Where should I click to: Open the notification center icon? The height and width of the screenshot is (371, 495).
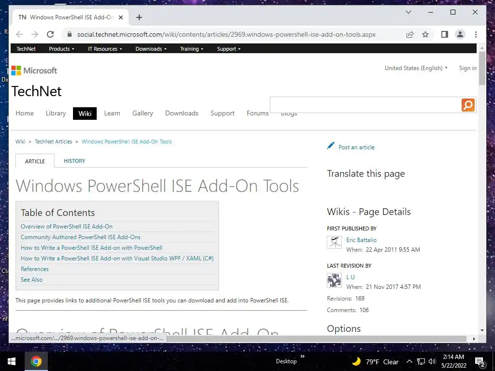[x=480, y=362]
